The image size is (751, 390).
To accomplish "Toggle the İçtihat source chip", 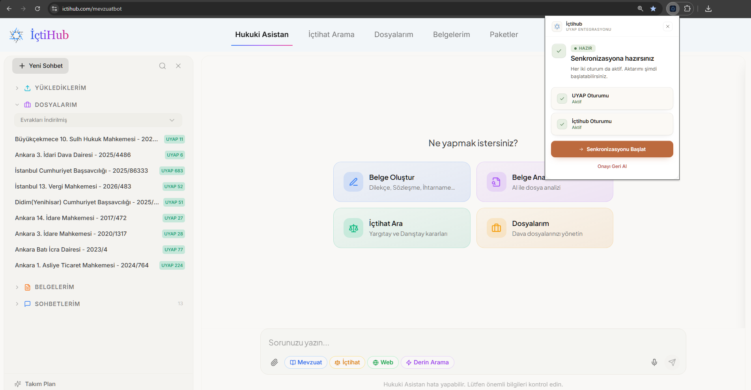I will pyautogui.click(x=347, y=362).
